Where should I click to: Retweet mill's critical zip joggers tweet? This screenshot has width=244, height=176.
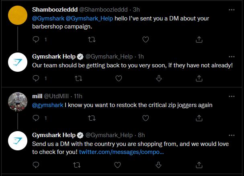coord(92,118)
